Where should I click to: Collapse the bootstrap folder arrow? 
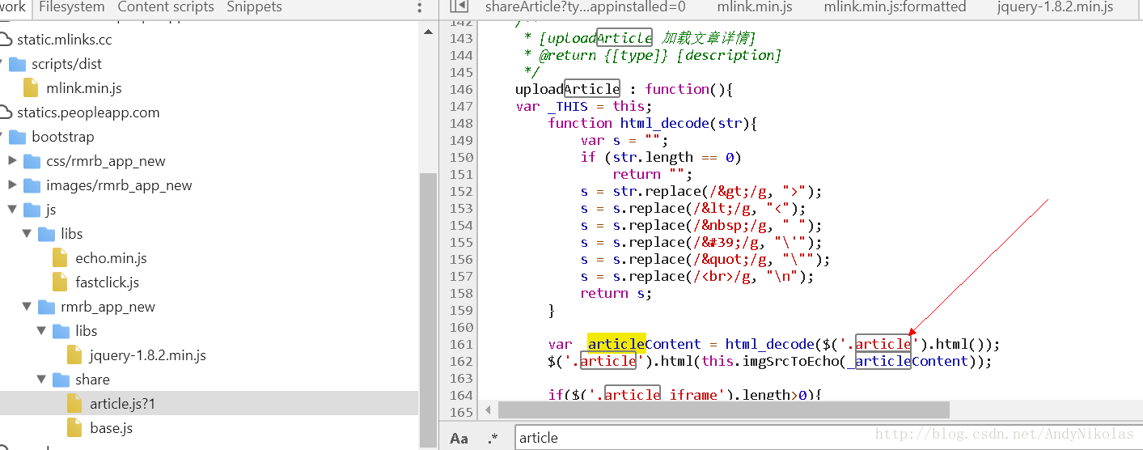[x=2, y=137]
